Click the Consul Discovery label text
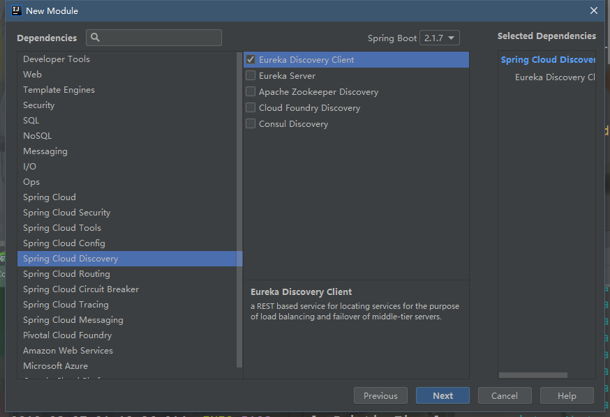This screenshot has width=610, height=417. [x=293, y=124]
